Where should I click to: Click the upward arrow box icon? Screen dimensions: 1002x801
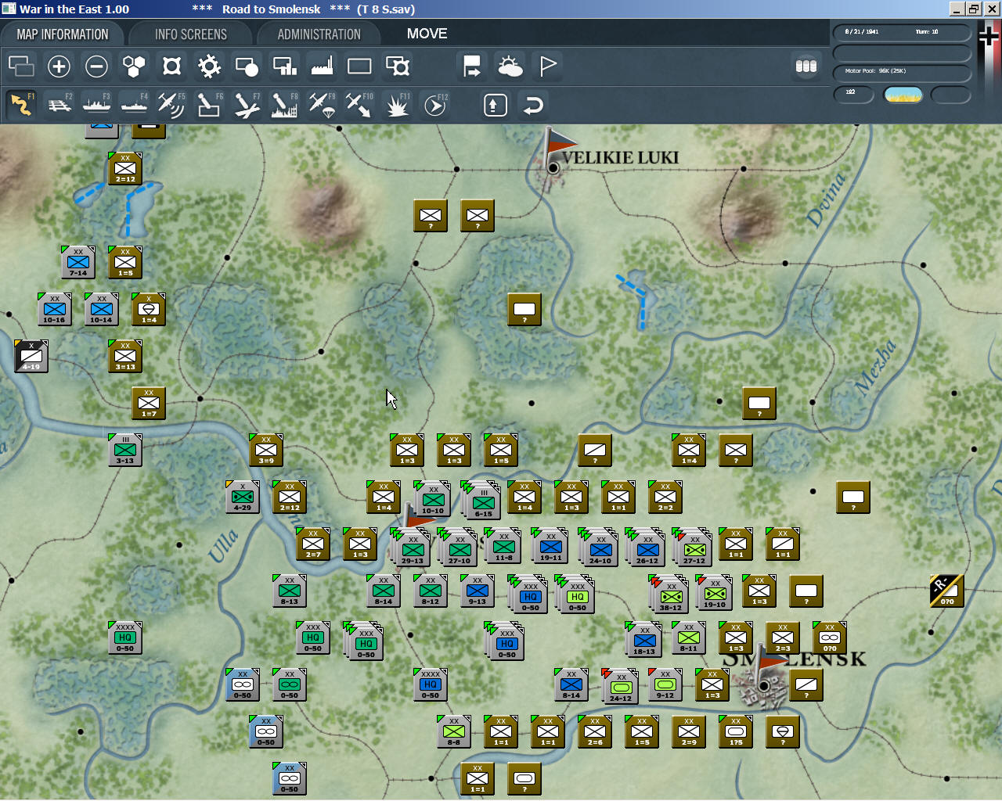pyautogui.click(x=496, y=105)
